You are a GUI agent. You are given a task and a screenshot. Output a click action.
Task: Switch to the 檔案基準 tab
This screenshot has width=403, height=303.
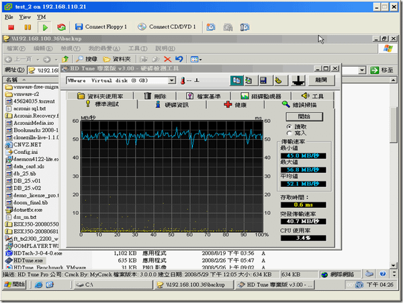point(204,96)
